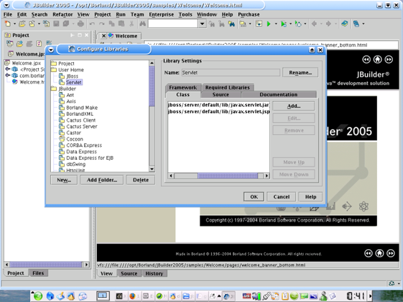403x302 pixels.
Task: Click the Redo toolbar icon
Action: coord(102,24)
